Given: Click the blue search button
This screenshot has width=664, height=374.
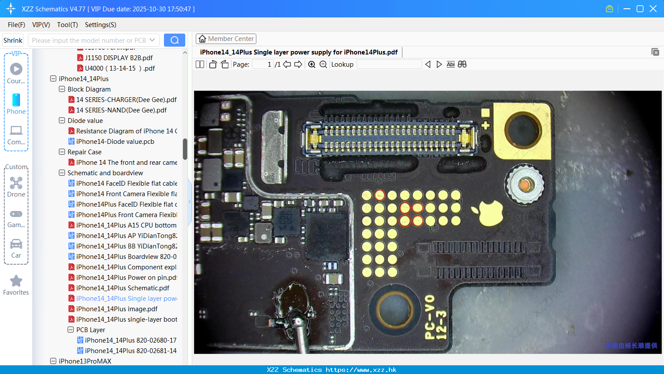Looking at the screenshot, I should point(174,40).
